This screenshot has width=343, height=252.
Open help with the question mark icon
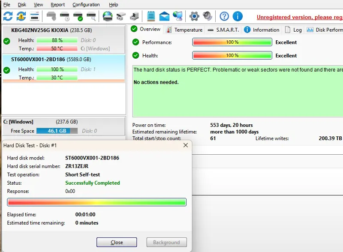(224, 16)
